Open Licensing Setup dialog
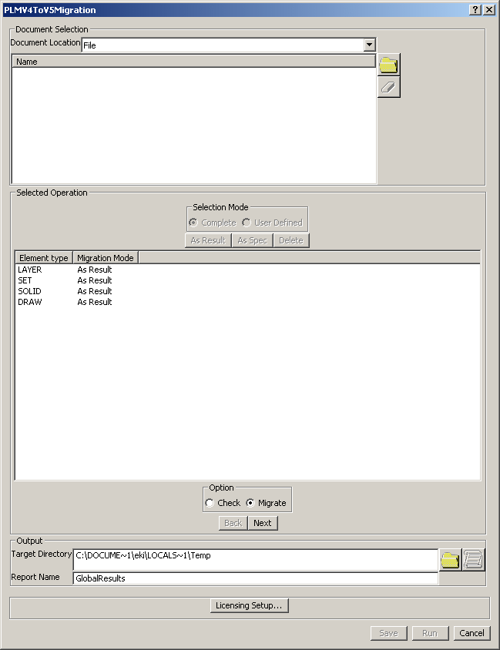Viewport: 500px width, 650px height. [x=249, y=606]
